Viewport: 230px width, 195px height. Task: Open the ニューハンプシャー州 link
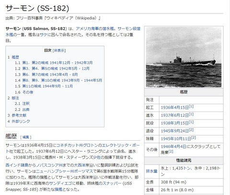point(55,171)
